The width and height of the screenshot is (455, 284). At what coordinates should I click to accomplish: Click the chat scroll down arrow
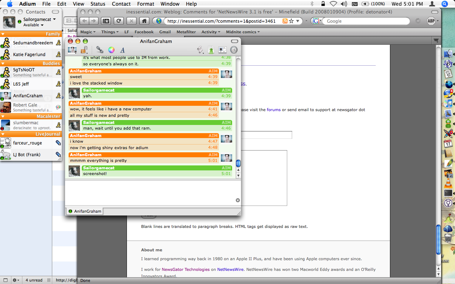tap(239, 175)
